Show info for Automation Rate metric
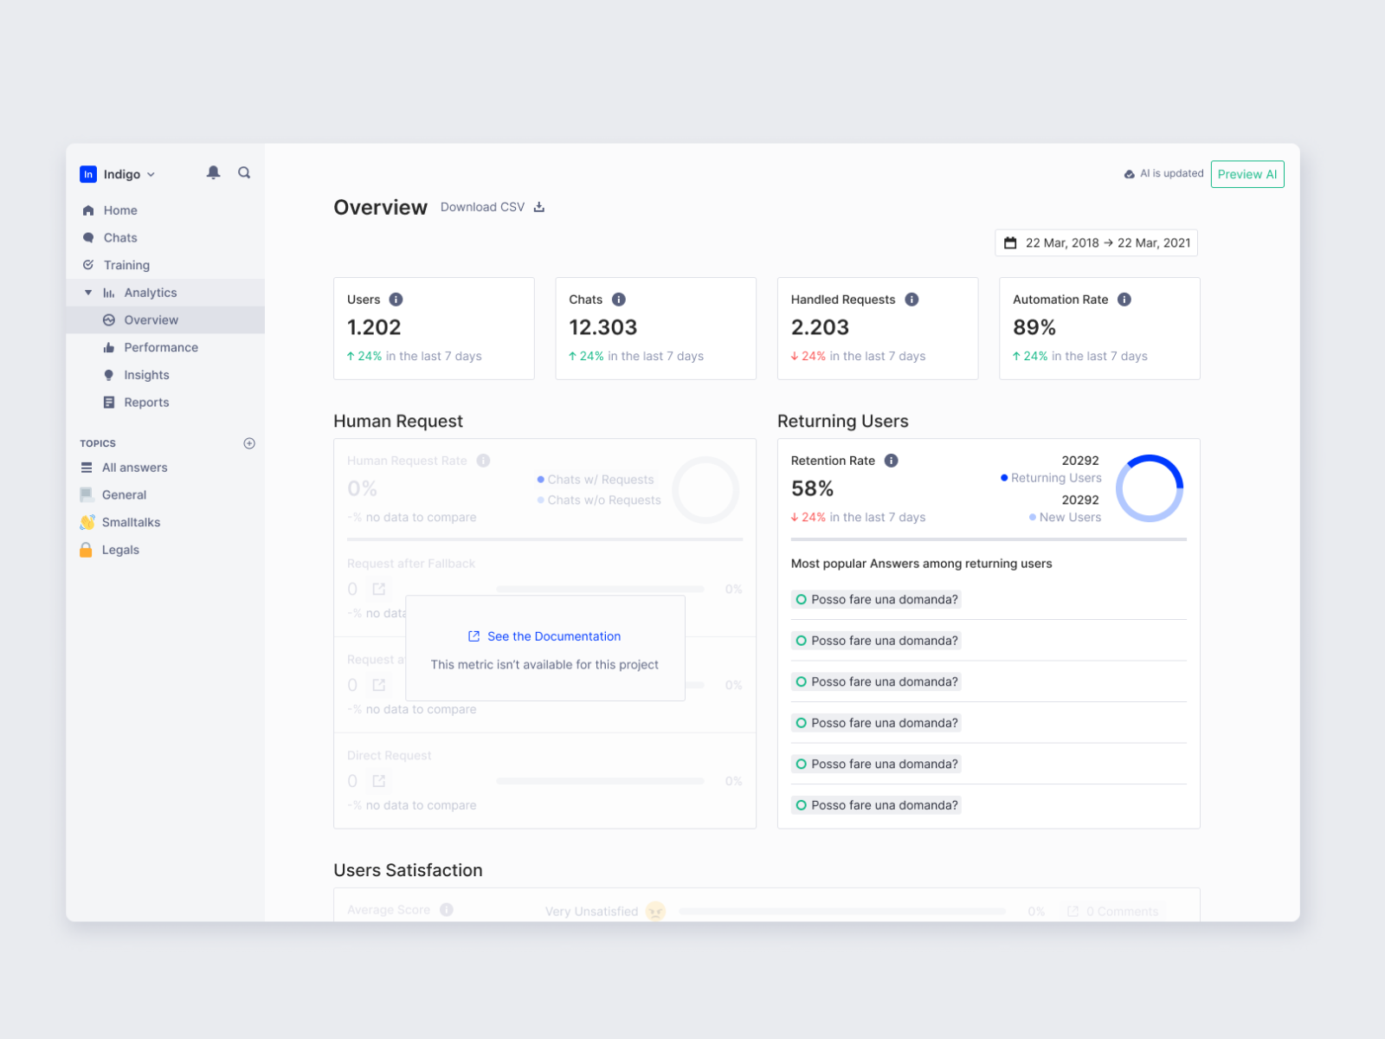This screenshot has height=1039, width=1385. click(x=1124, y=300)
